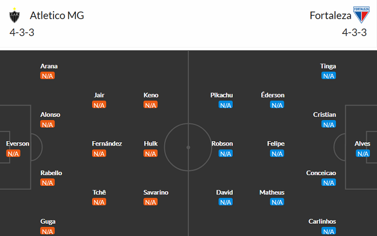Select player Fernández in midfield
The width and height of the screenshot is (377, 236).
click(107, 144)
